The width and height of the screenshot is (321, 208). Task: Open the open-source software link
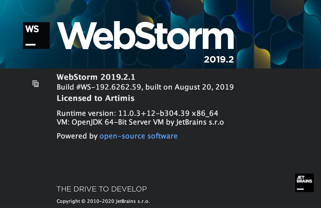tap(138, 136)
